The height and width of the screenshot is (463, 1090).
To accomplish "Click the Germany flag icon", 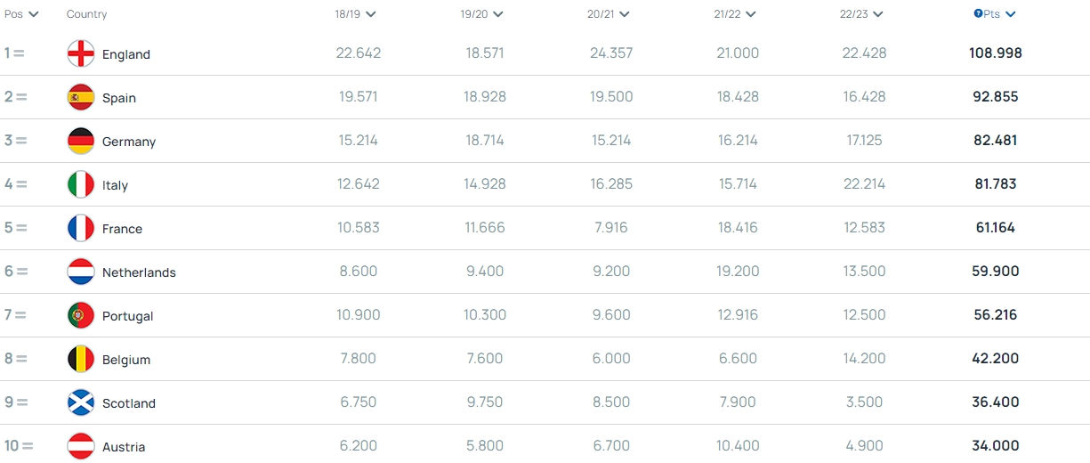I will coord(81,141).
